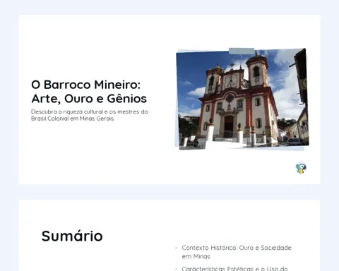Select the blue tape strip atop the photo
Viewport: 339px width, 271px height.
click(242, 51)
